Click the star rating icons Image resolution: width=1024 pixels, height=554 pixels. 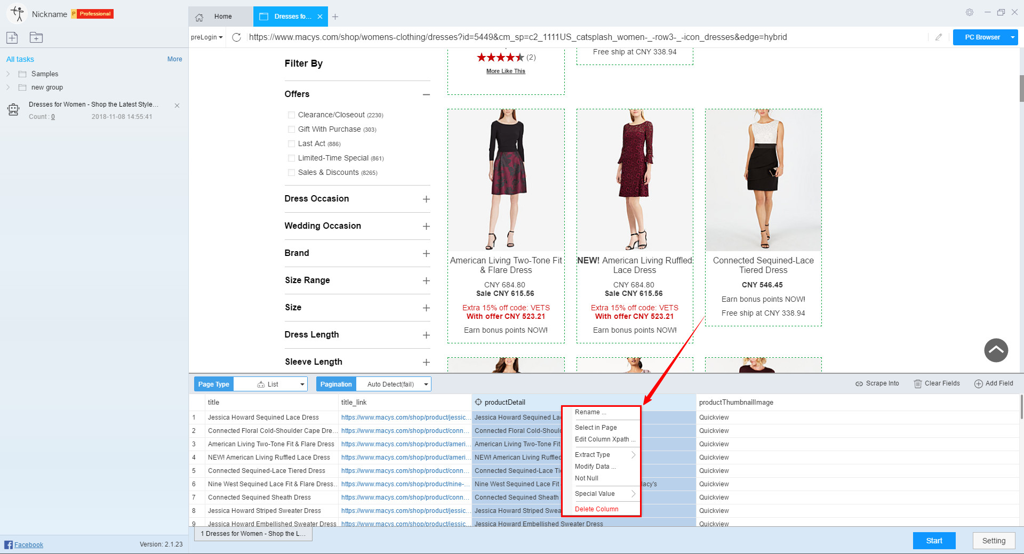tap(500, 57)
